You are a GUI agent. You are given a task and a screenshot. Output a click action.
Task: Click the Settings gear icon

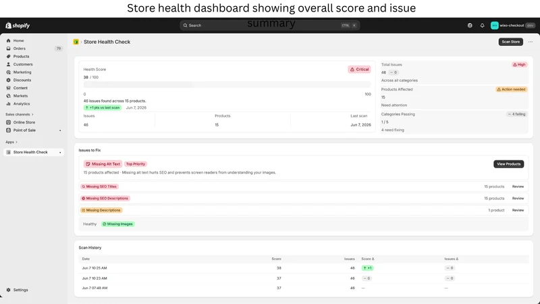tap(9, 290)
